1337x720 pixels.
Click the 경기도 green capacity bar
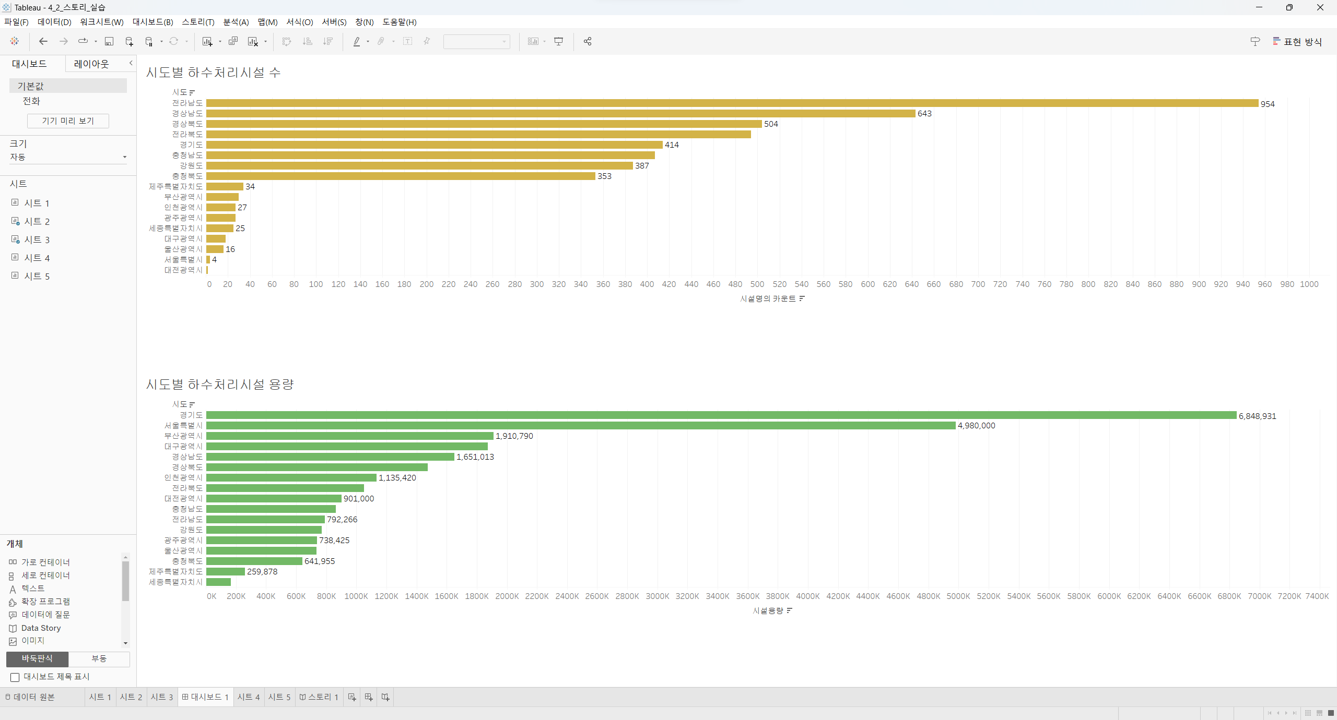pos(721,415)
